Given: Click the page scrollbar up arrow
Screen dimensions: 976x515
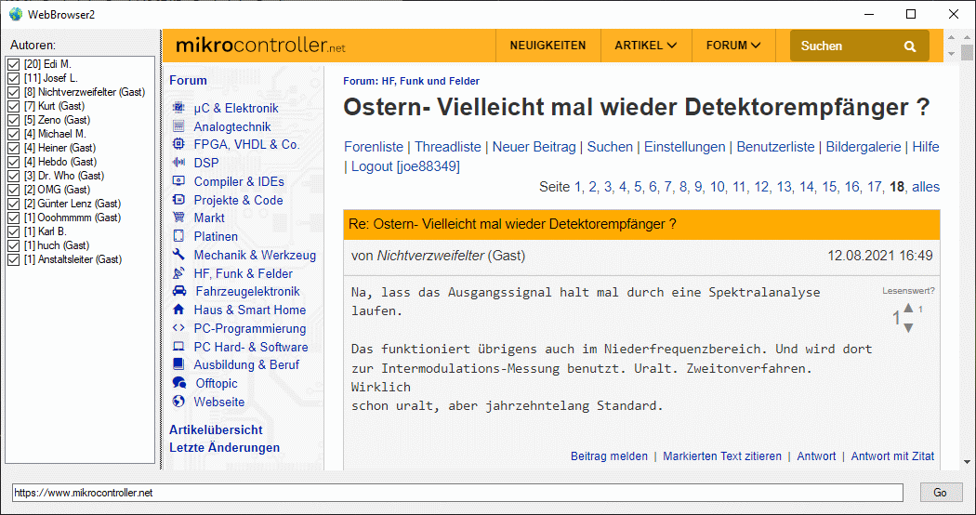Looking at the screenshot, I should coord(967,38).
